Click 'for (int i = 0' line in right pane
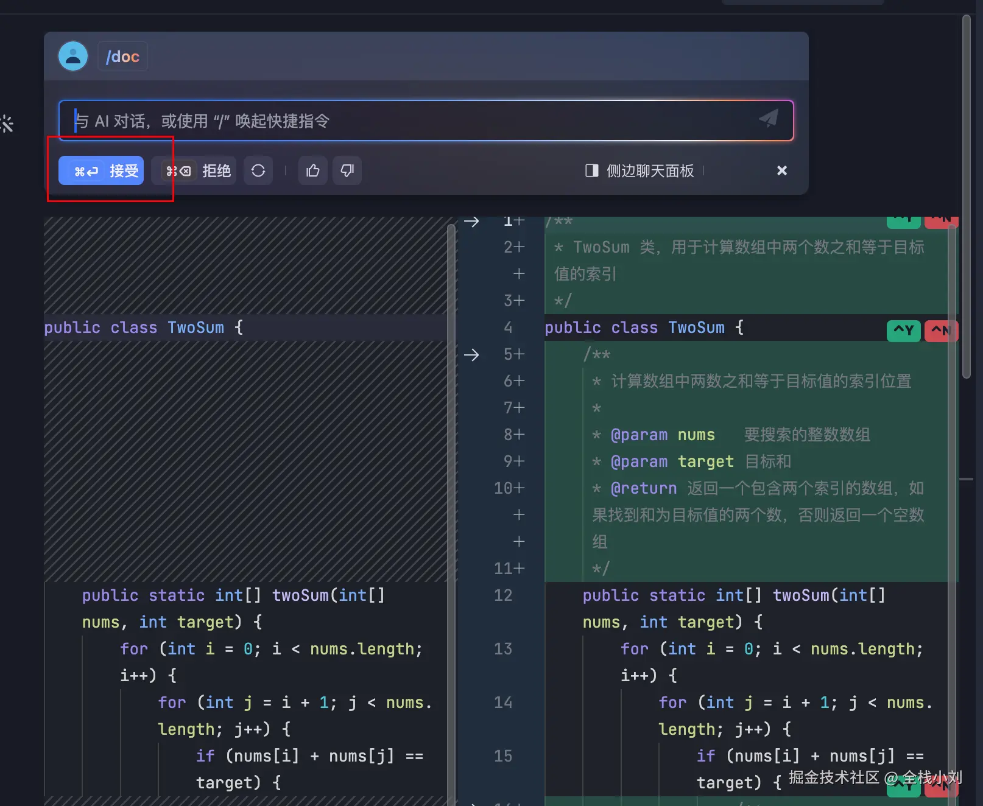The image size is (983, 806). point(772,649)
